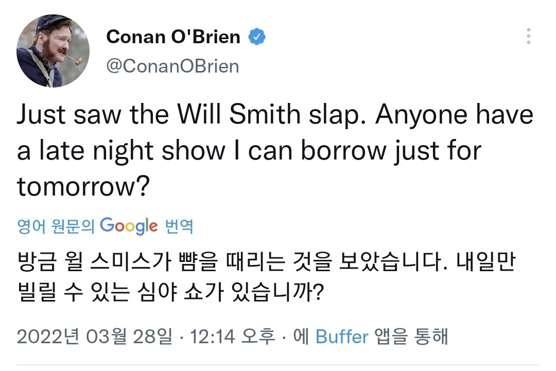Open Conan O'Brien's profile picture
Screen dimensions: 556x371
click(x=53, y=50)
